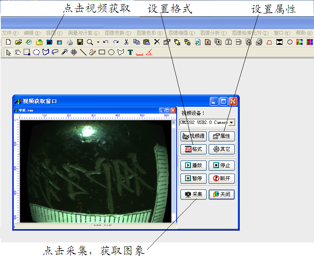Viewport: 314px width, 262px height.
Task: Click the RGB color channel icon
Action: pyautogui.click(x=300, y=42)
